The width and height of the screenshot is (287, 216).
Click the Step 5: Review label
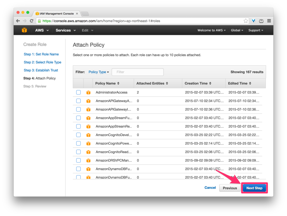[x=35, y=86]
